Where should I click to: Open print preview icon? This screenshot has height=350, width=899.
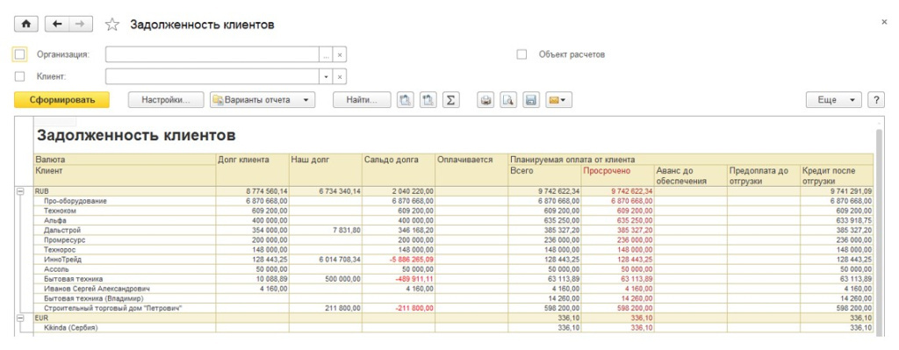tap(508, 100)
